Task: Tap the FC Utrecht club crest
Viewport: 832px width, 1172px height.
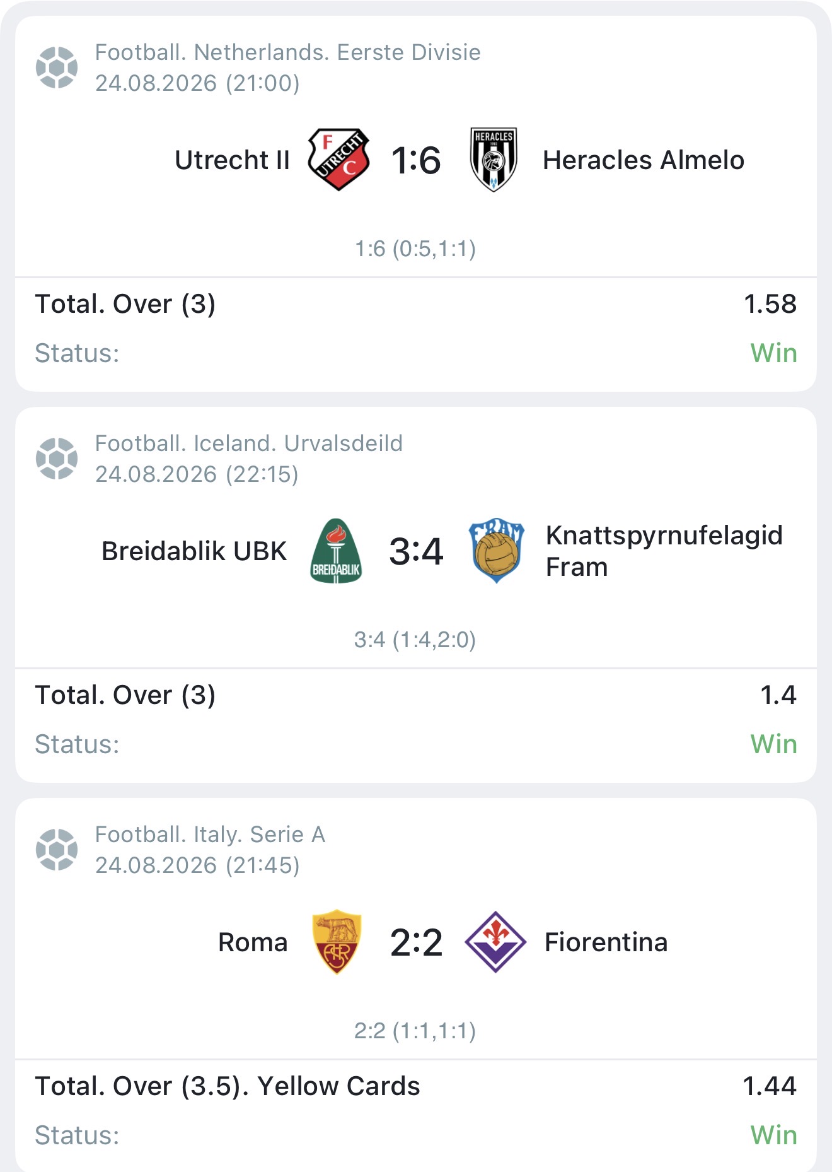Action: click(x=338, y=160)
